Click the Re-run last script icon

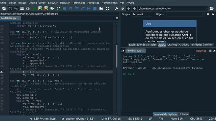point(58,8)
